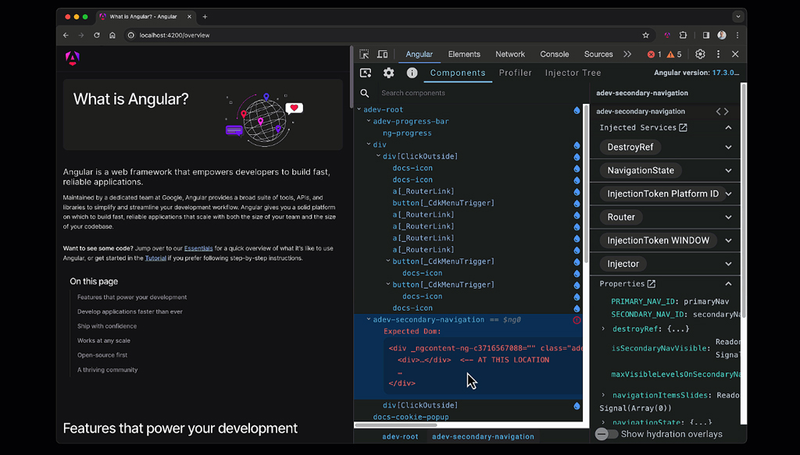Image resolution: width=800 pixels, height=455 pixels.
Task: Open Chrome three-dot menu
Action: [737, 35]
